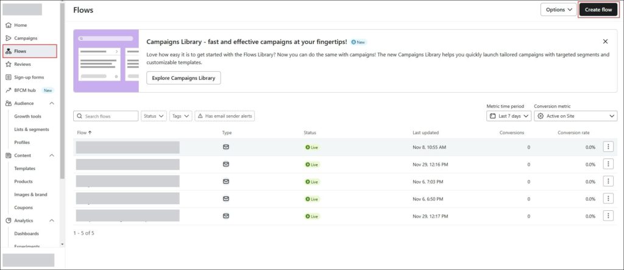Click the gear icon in Conversion metric

coord(540,116)
